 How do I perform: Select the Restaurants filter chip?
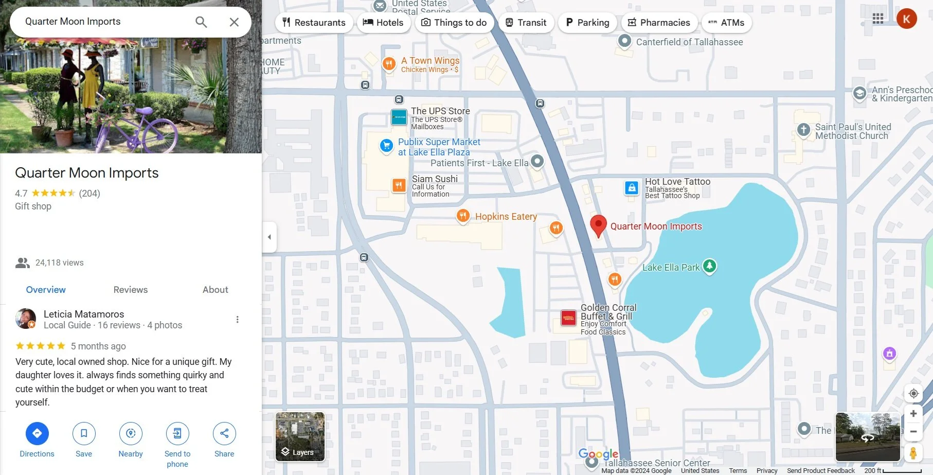(x=314, y=23)
